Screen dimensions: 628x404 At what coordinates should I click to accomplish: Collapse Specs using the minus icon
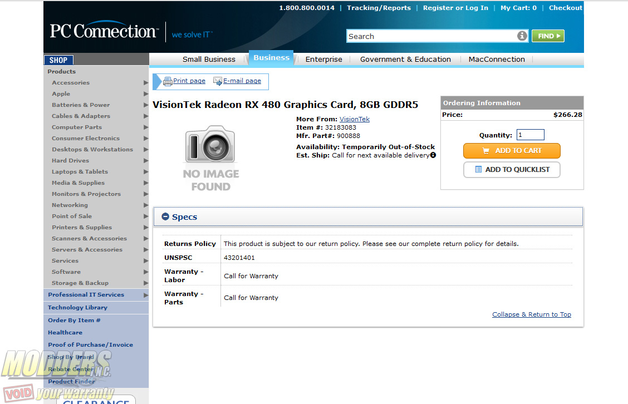165,216
